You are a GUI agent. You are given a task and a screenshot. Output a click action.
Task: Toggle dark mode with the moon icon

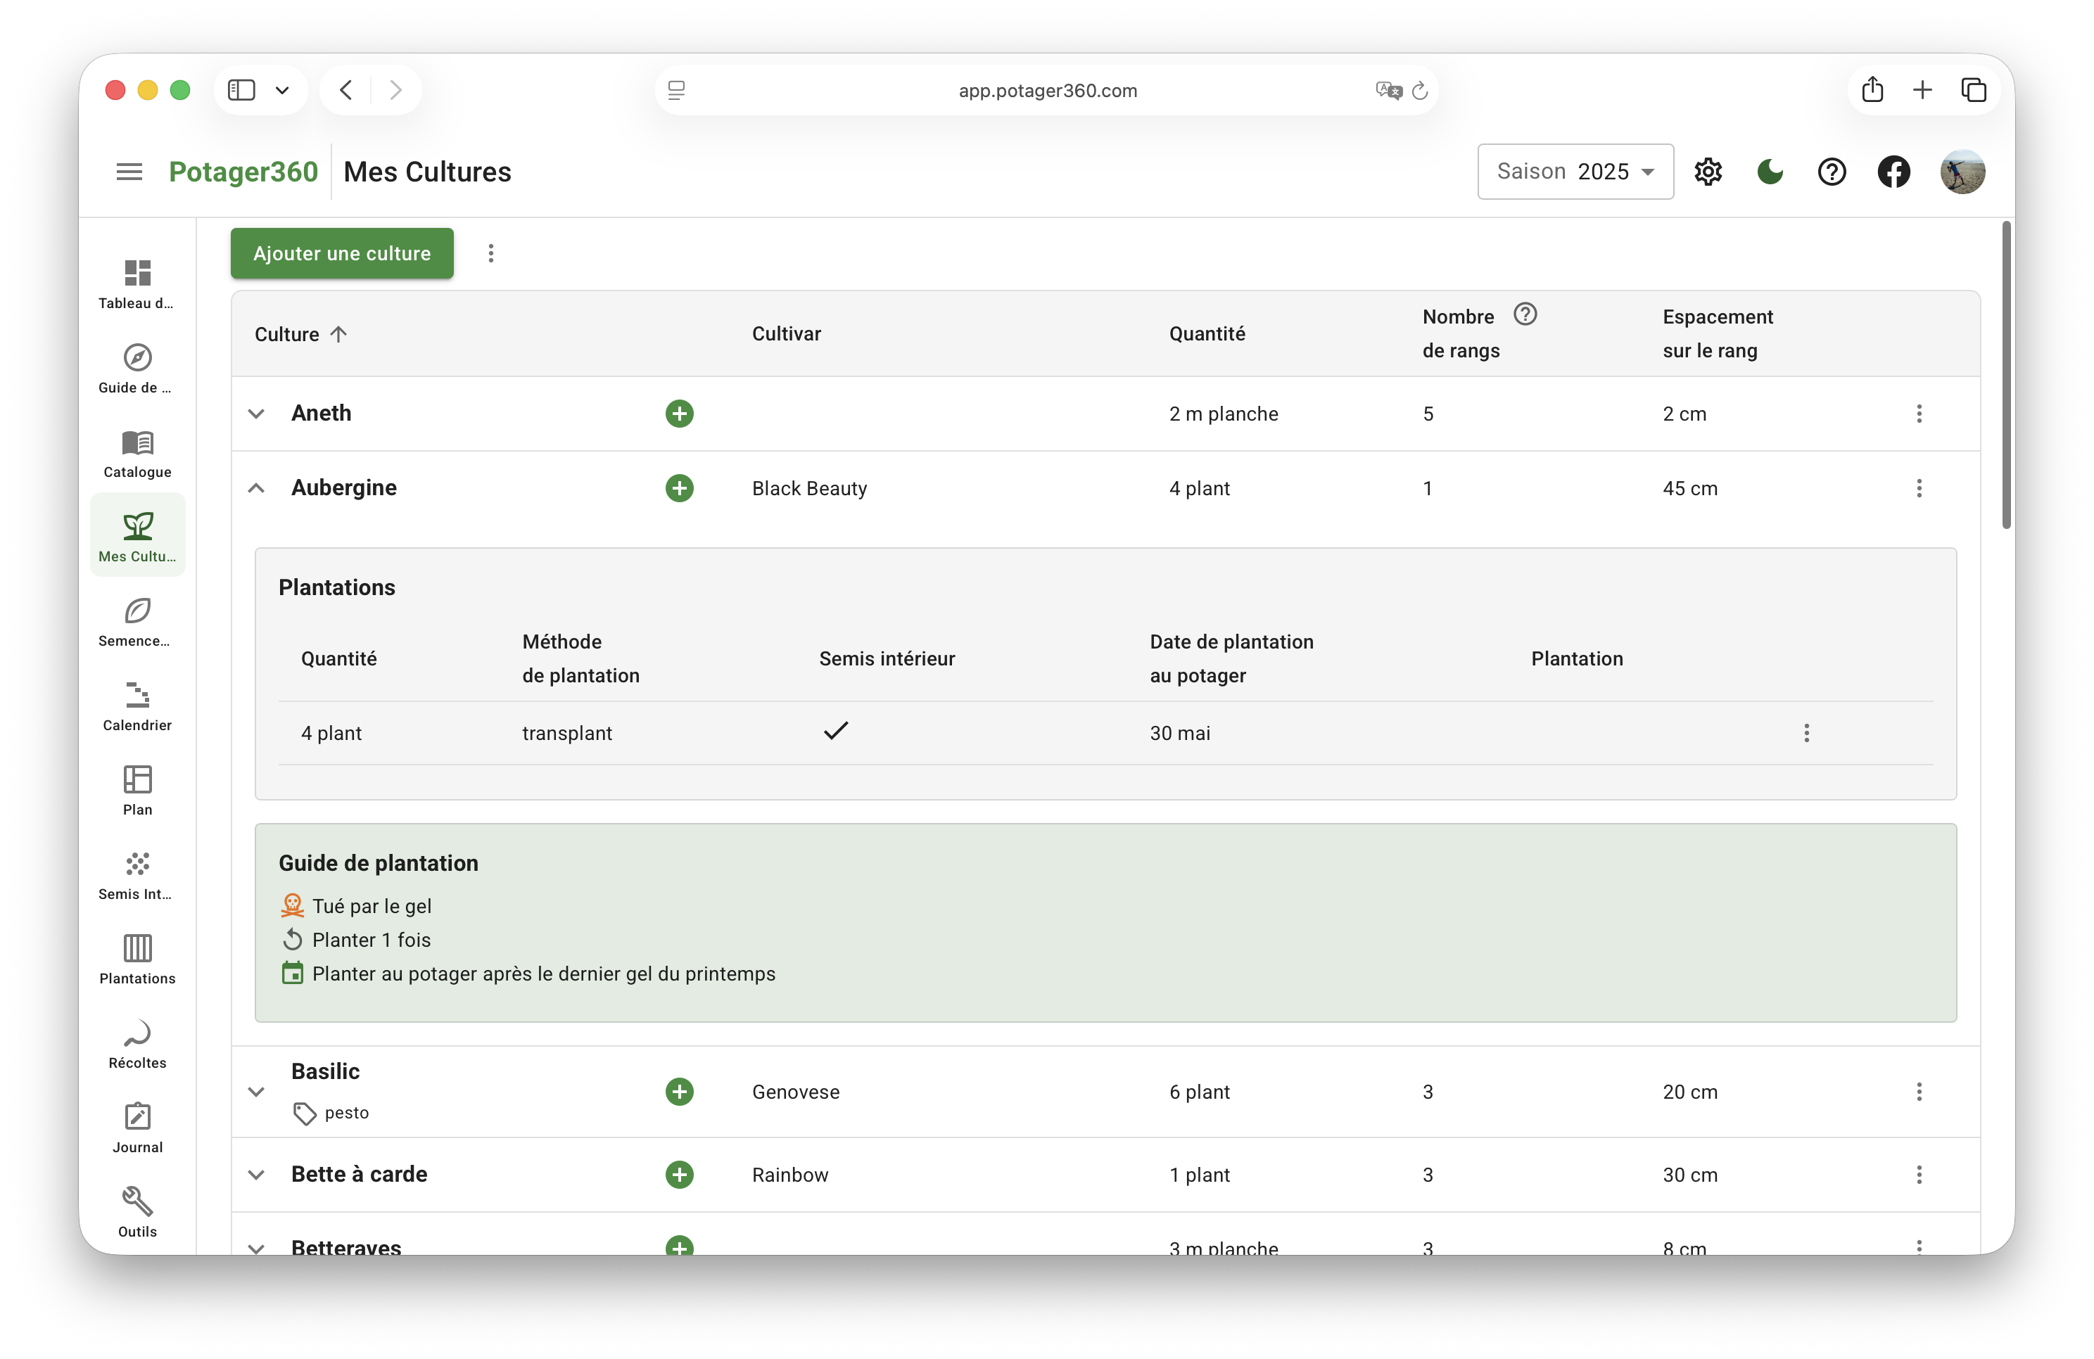[1770, 172]
